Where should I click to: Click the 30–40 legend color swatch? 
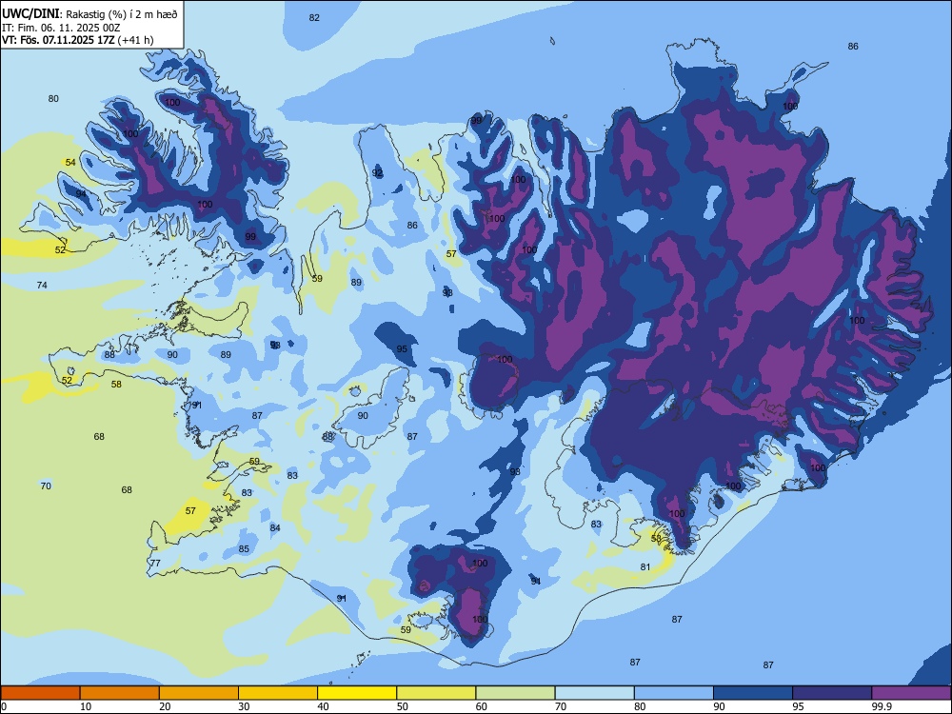[x=278, y=693]
